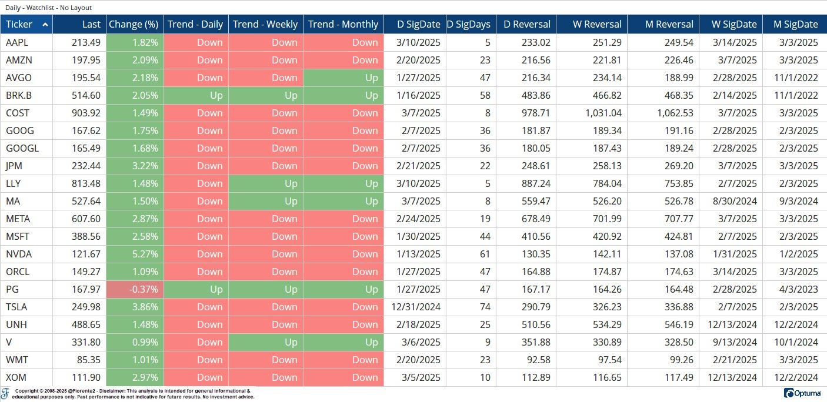The height and width of the screenshot is (402, 827).
Task: Click the copyright disclaimer text
Action: pos(135,394)
